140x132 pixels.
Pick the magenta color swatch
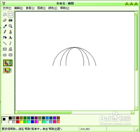[x=36, y=122]
